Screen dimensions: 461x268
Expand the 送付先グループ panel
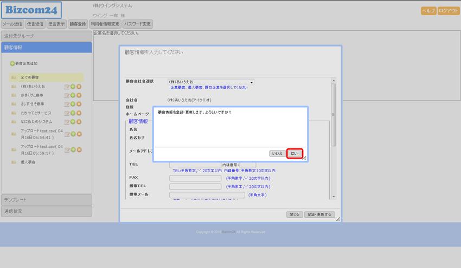(46, 36)
